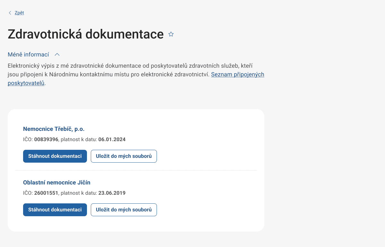This screenshot has width=385, height=247.
Task: Click "Uložit do mých souborů" for Nemocnice Třebíč
Action: coord(124,156)
